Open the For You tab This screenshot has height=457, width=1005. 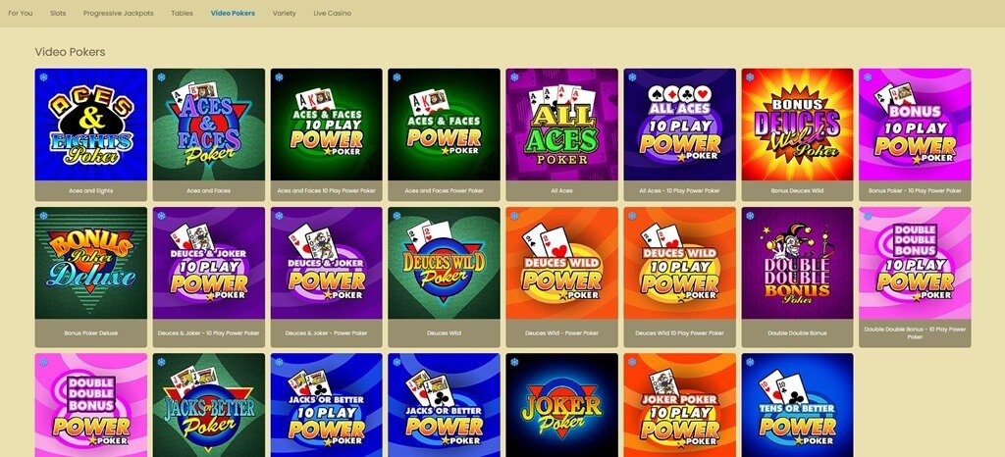[x=21, y=13]
